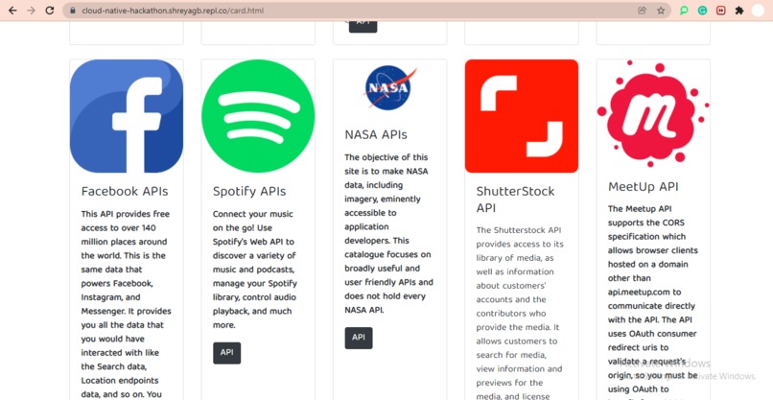Click the Facebook description starting 'This API provides free'
The image size is (773, 400).
coord(127,304)
